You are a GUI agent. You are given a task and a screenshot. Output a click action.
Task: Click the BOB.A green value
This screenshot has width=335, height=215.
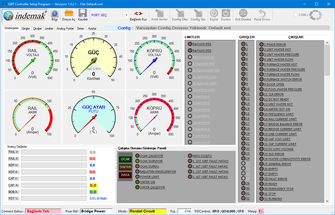pos(93,192)
